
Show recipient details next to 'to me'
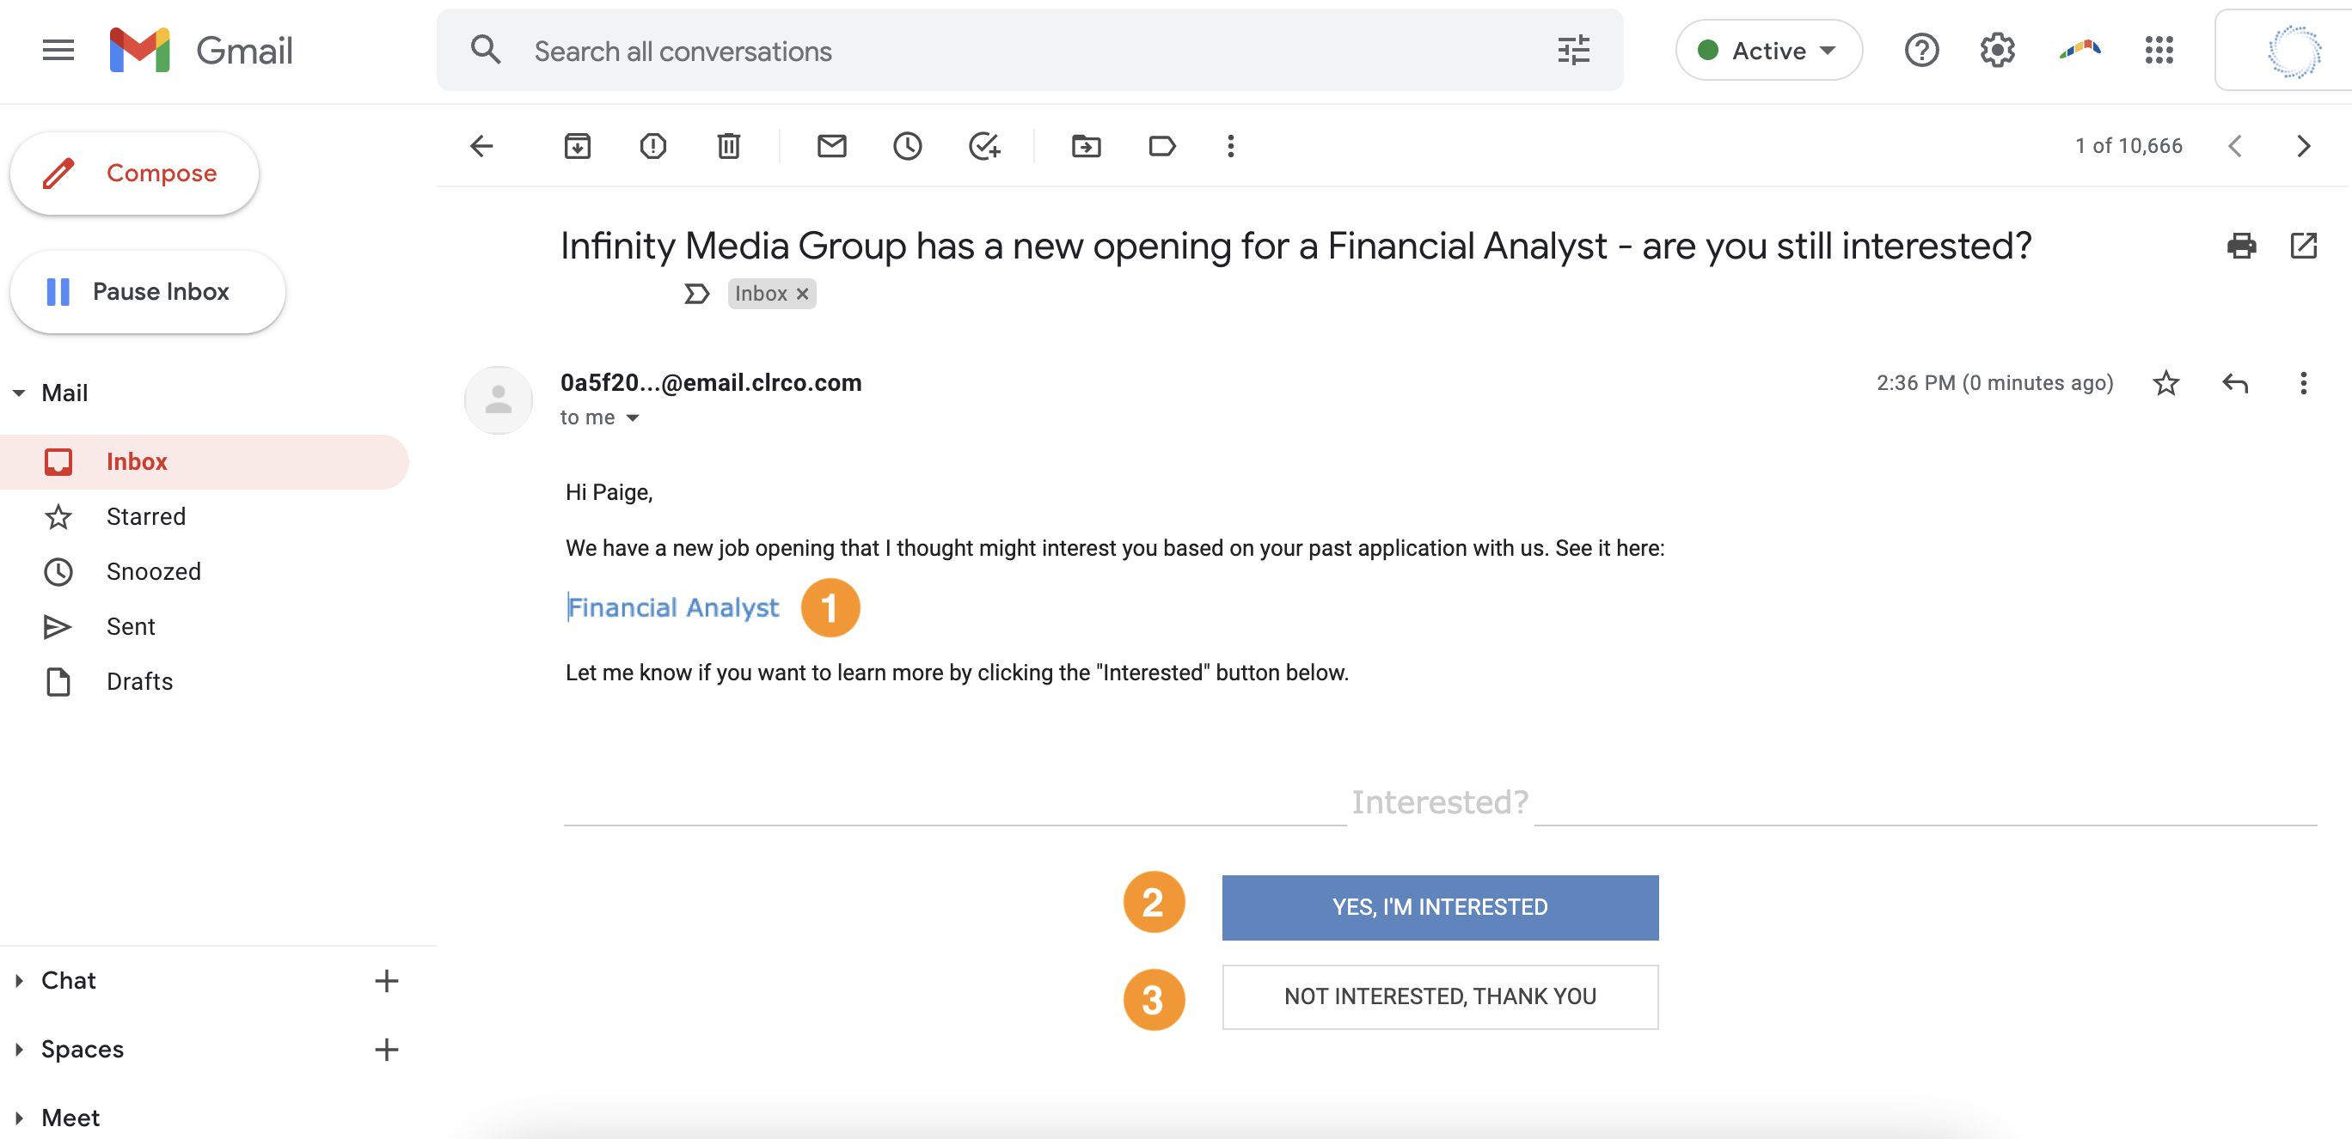632,418
